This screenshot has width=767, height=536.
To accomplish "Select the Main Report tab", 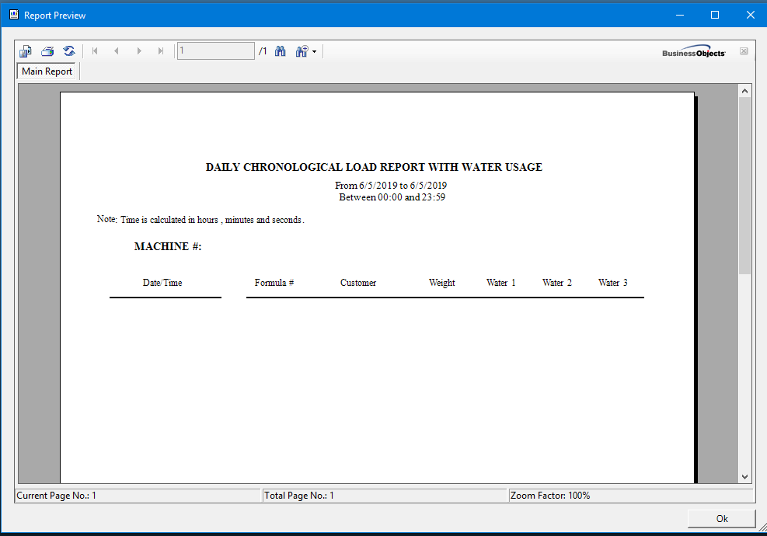I will point(47,71).
